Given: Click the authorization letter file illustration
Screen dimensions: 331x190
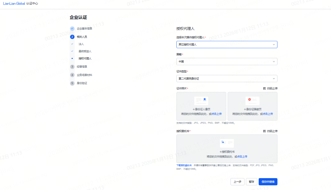Looking at the screenshot, I should (x=227, y=143).
